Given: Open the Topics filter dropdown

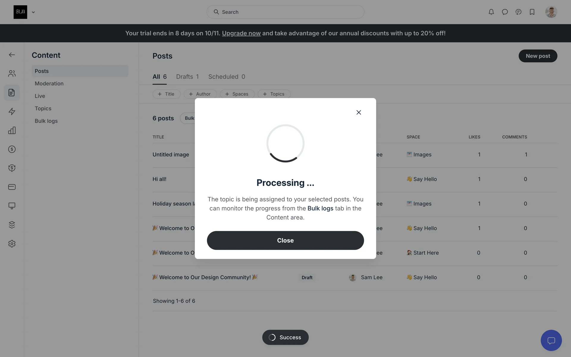Looking at the screenshot, I should pyautogui.click(x=274, y=94).
